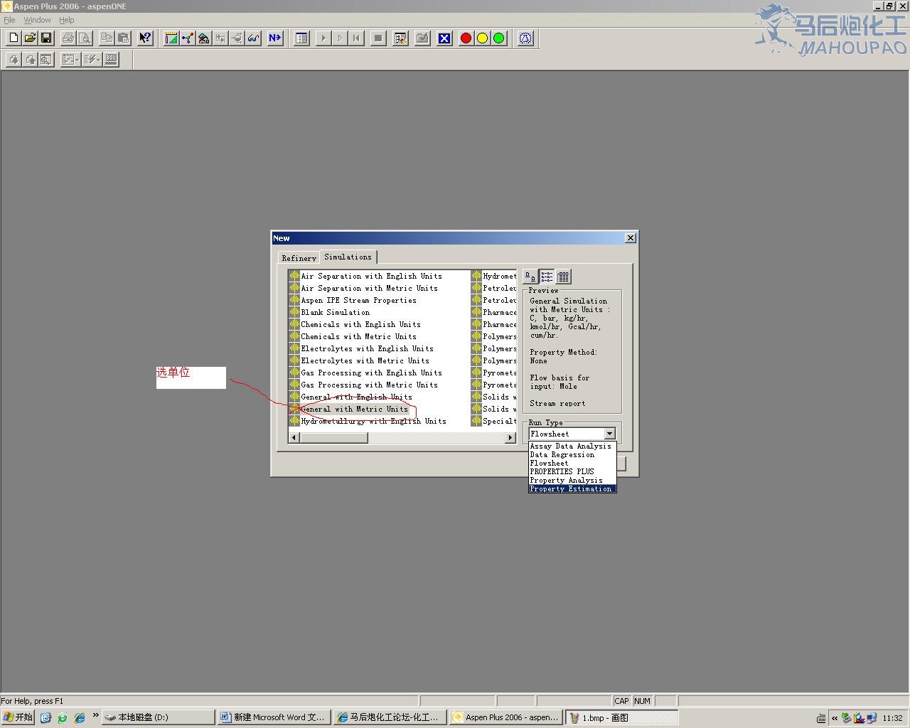910x728 pixels.
Task: Select Air Separation with English Units
Action: pos(365,276)
